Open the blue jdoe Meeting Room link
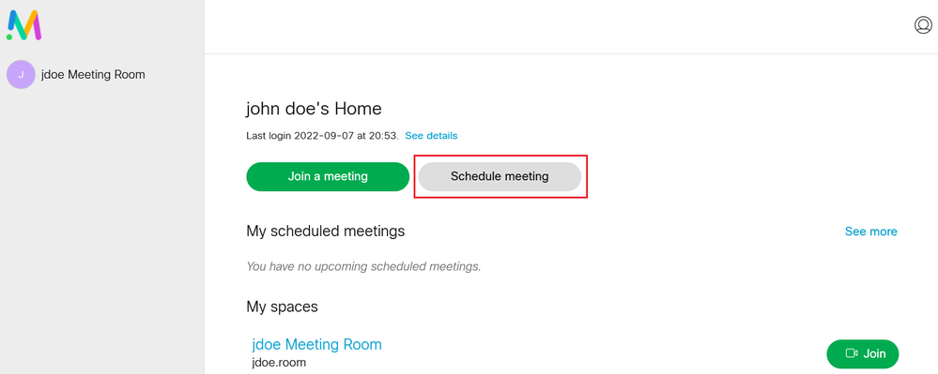This screenshot has height=374, width=938. point(317,345)
